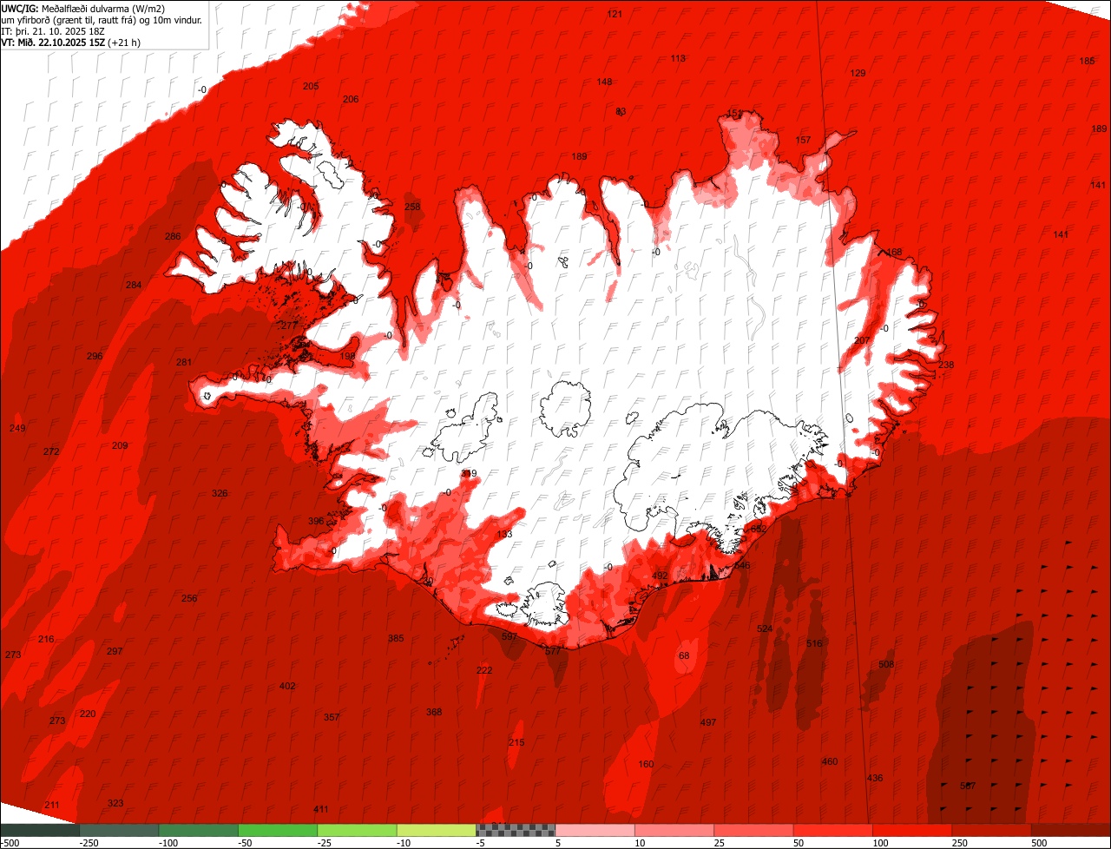This screenshot has height=849, width=1111.
Task: Click the map value 238 off the east coast
Action: [945, 365]
